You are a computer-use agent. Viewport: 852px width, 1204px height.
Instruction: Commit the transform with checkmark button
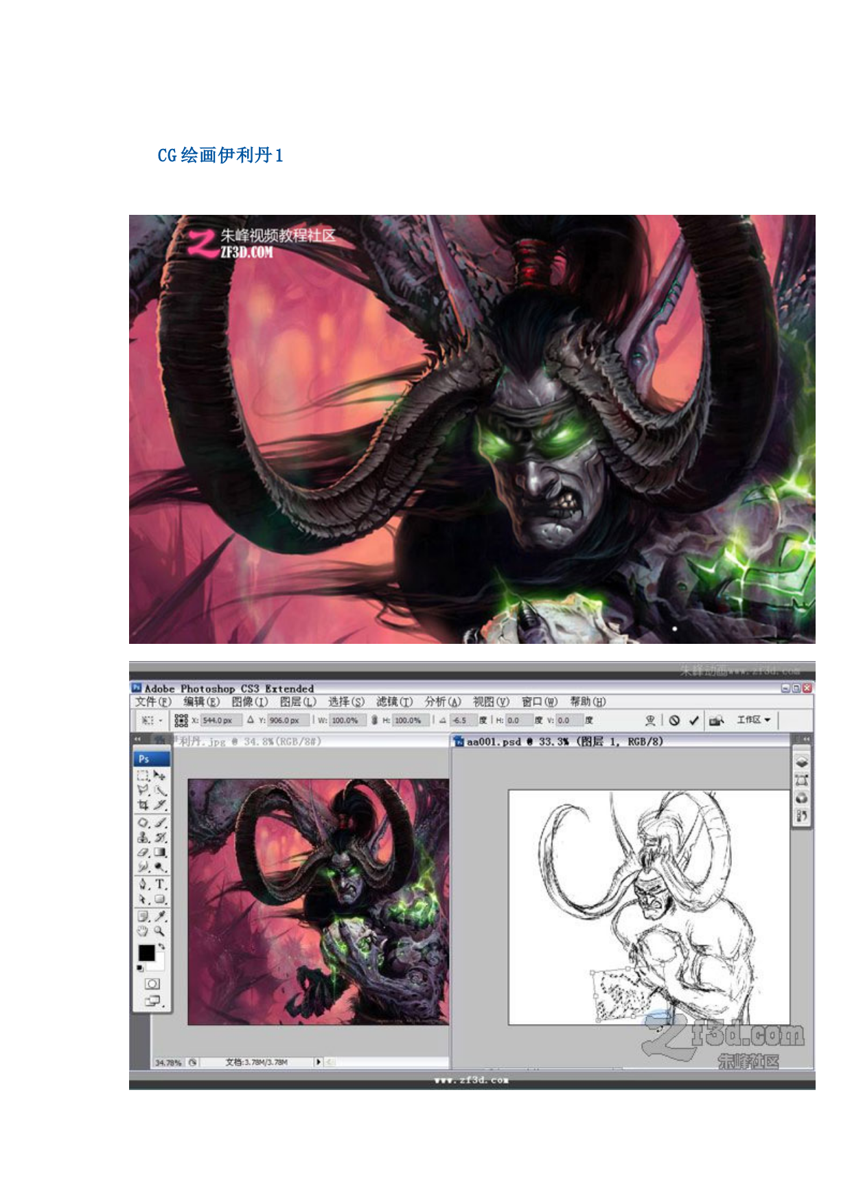pos(694,720)
